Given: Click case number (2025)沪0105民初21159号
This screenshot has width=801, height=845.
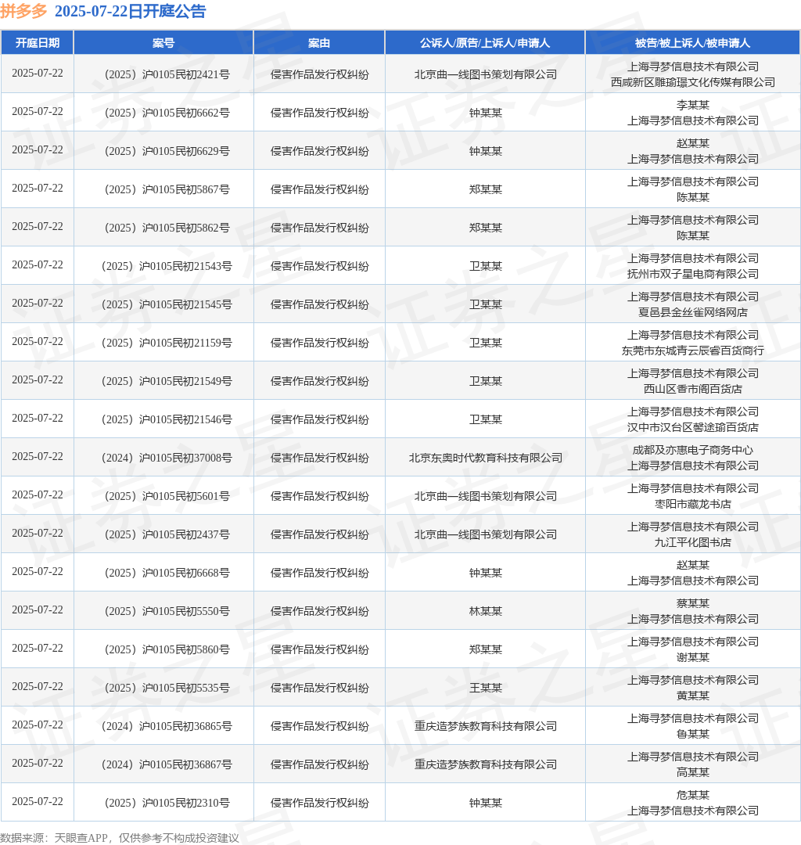Looking at the screenshot, I should click(167, 342).
